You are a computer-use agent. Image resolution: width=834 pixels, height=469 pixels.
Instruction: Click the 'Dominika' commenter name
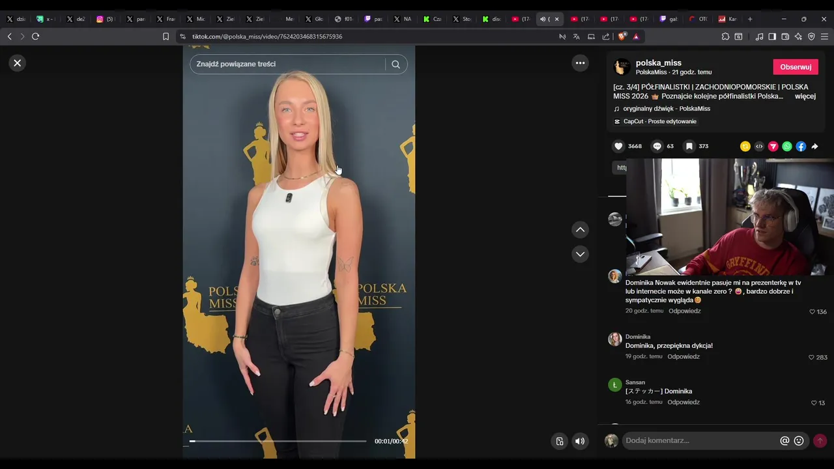(x=638, y=337)
